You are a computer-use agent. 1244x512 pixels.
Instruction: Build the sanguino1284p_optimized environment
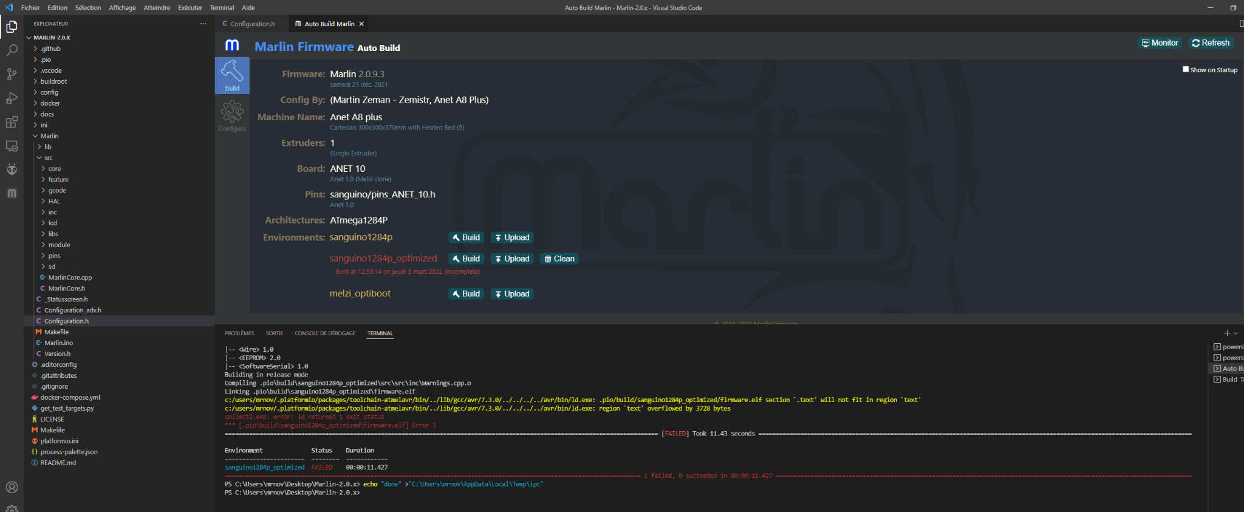(466, 259)
